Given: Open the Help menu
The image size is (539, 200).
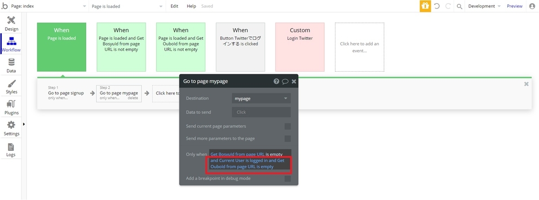Looking at the screenshot, I should click(191, 6).
